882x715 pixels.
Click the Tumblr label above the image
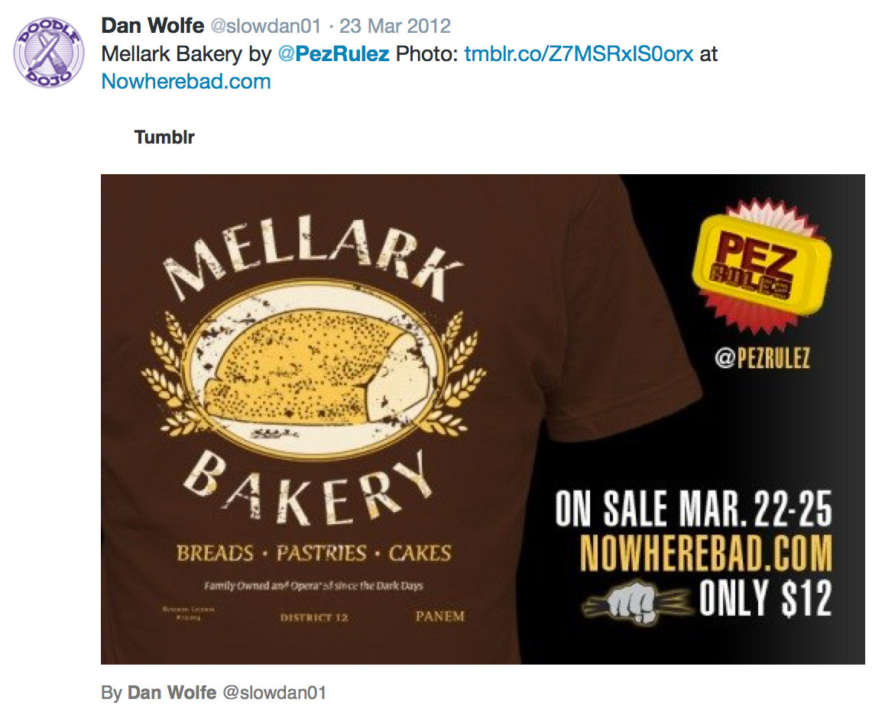coord(164,137)
